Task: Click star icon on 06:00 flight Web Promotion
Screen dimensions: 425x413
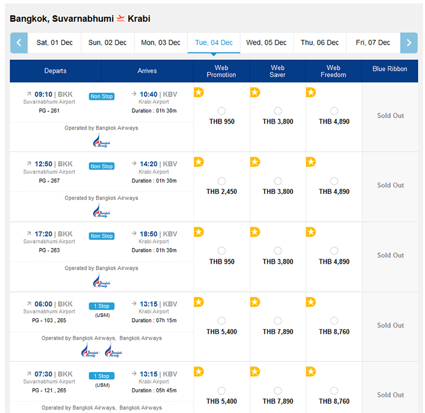Action: [x=199, y=302]
